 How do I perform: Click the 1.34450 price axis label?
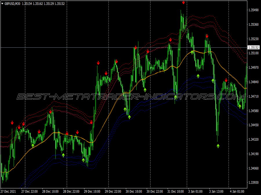(x=253, y=125)
